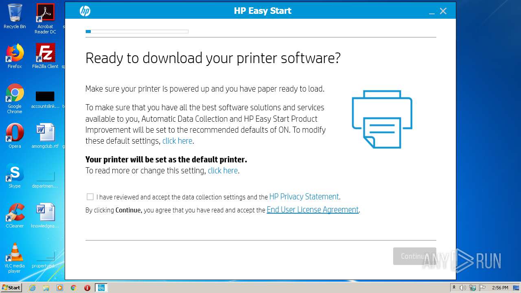Open default printer setting 'click here' link
The image size is (521, 293).
223,171
